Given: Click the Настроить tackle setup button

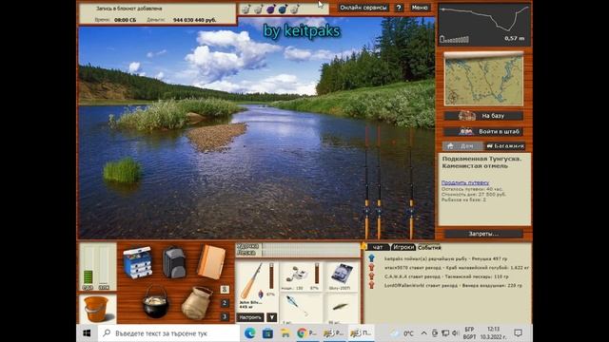Looking at the screenshot, I should pos(250,317).
